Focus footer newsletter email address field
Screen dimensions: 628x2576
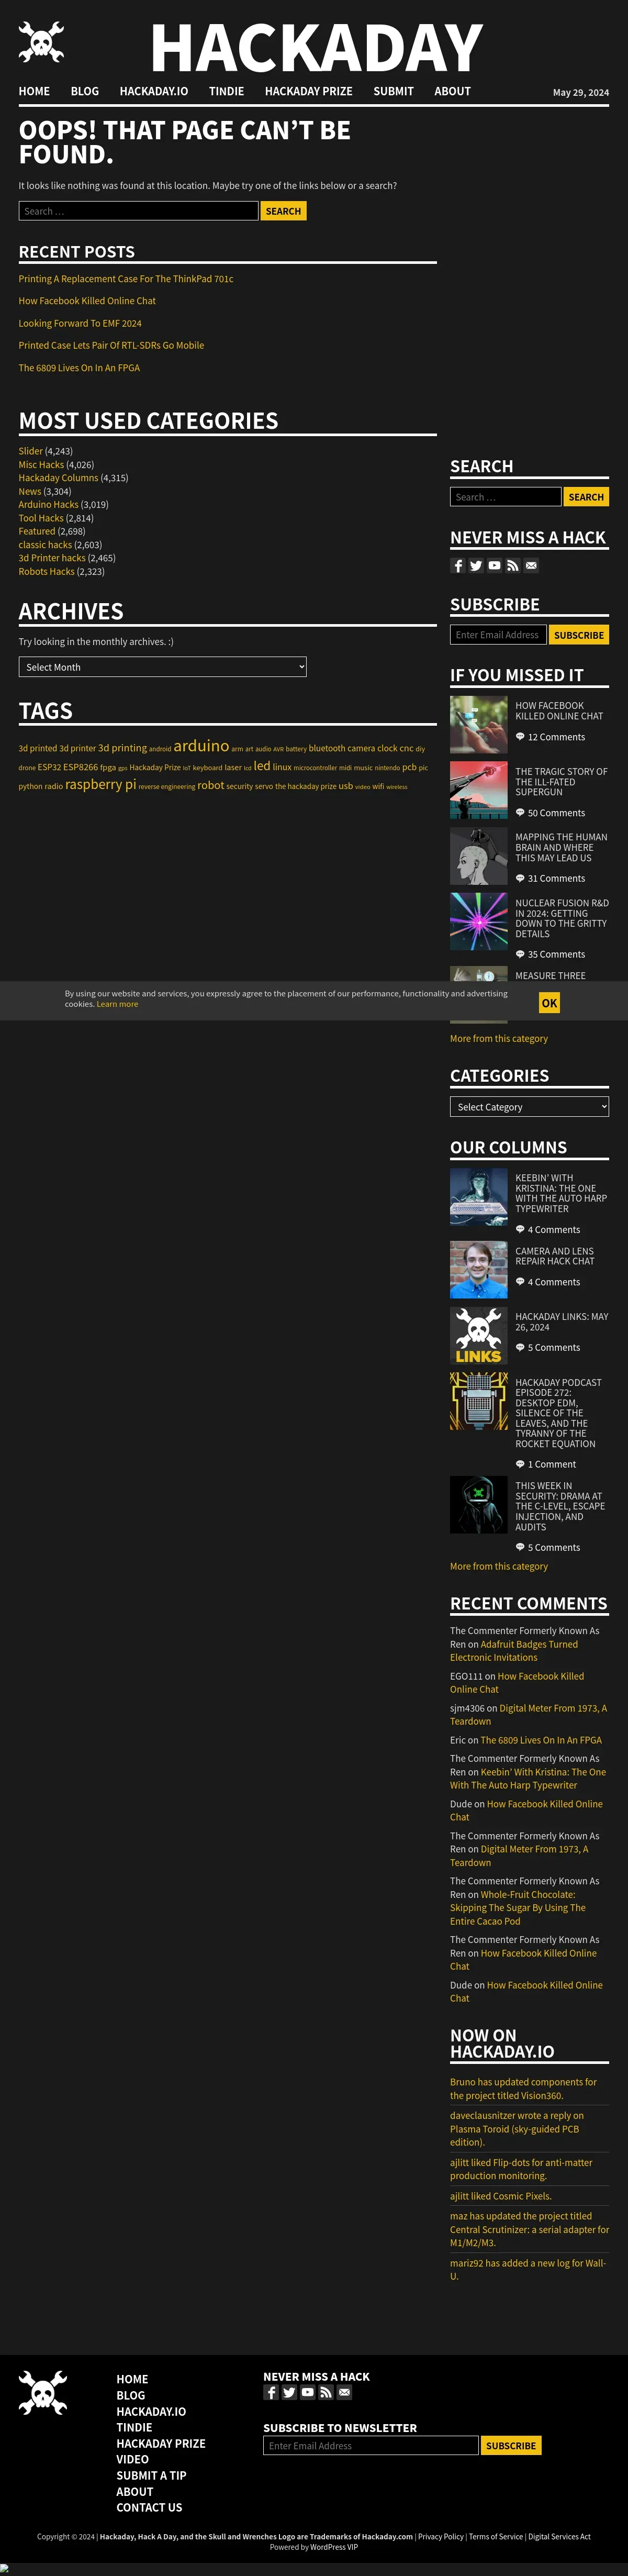(371, 2446)
